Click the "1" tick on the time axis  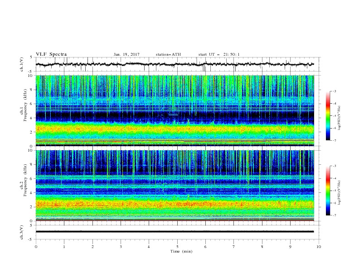[x=64, y=247]
